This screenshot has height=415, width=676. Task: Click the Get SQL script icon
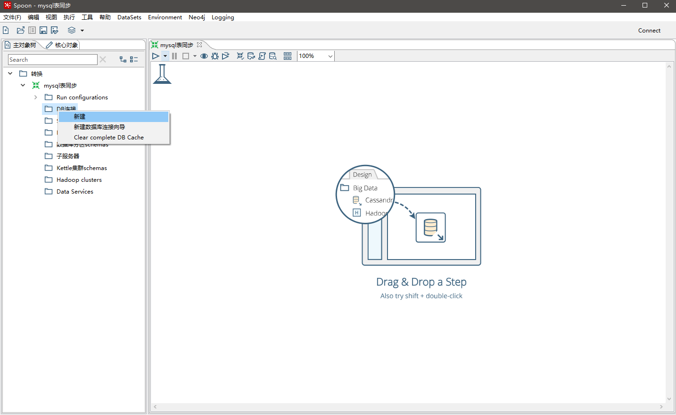pyautogui.click(x=262, y=56)
